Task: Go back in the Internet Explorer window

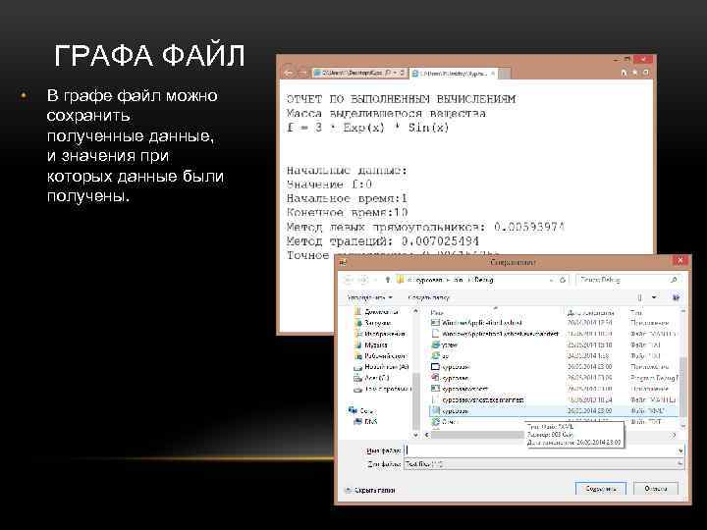Action: [x=289, y=72]
